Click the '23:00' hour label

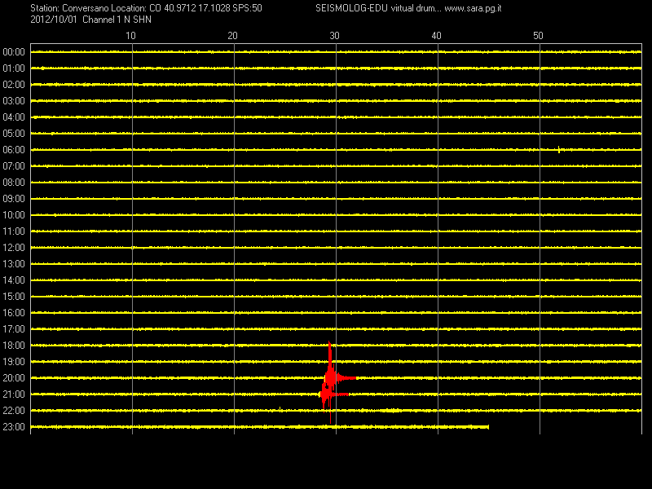click(x=14, y=426)
